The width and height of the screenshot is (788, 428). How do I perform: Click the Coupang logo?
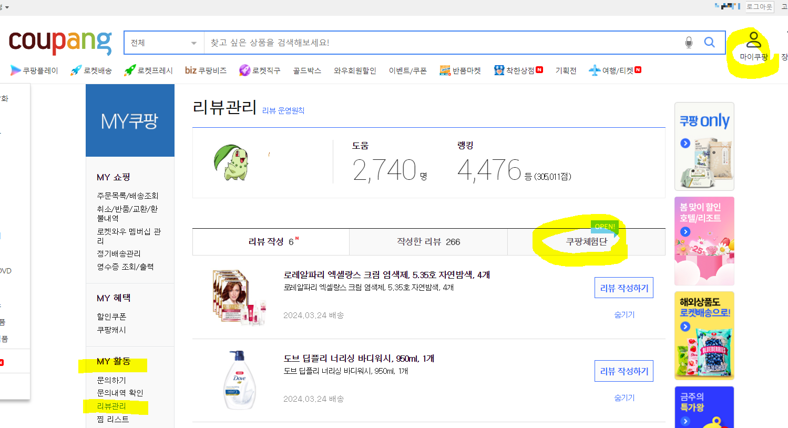(60, 43)
